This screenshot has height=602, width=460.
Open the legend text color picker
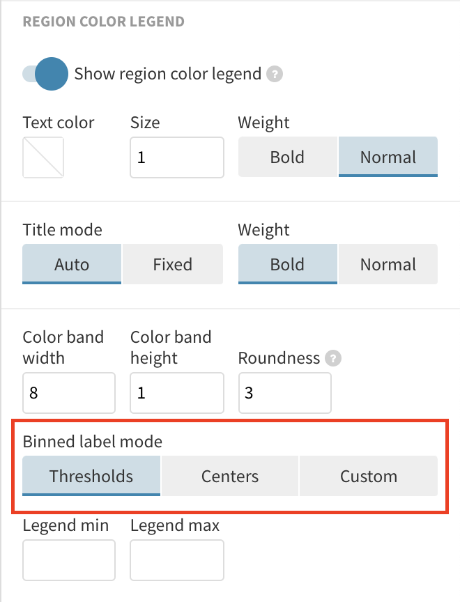(x=43, y=157)
